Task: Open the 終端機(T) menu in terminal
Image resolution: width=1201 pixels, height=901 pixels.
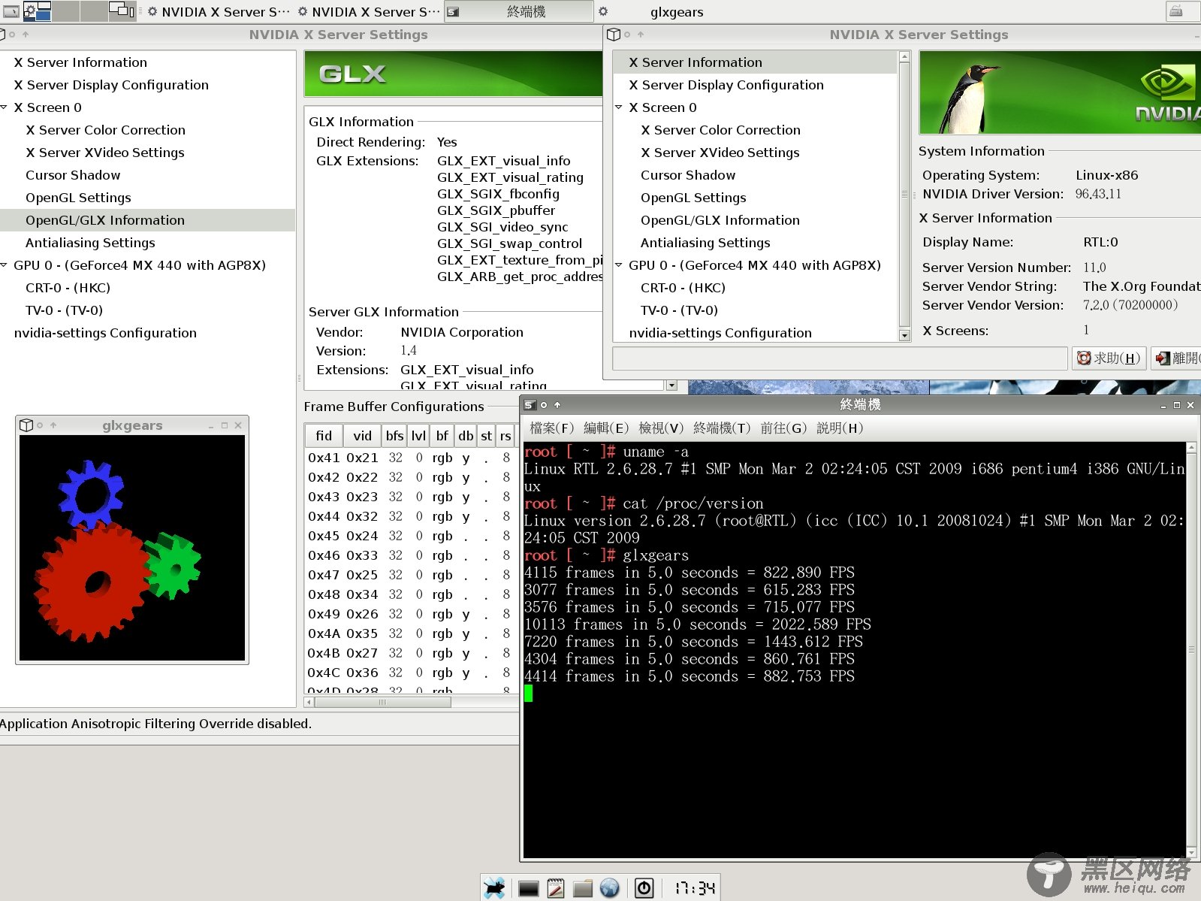Action: click(722, 428)
